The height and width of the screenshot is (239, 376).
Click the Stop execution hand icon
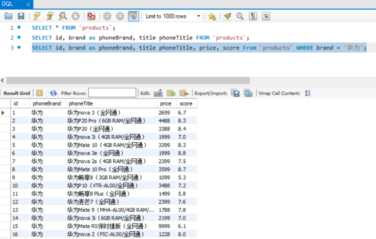pyautogui.click(x=75, y=16)
